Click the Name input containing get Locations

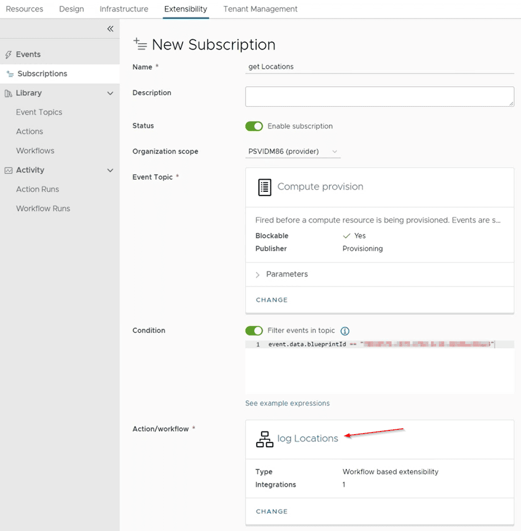click(x=379, y=67)
